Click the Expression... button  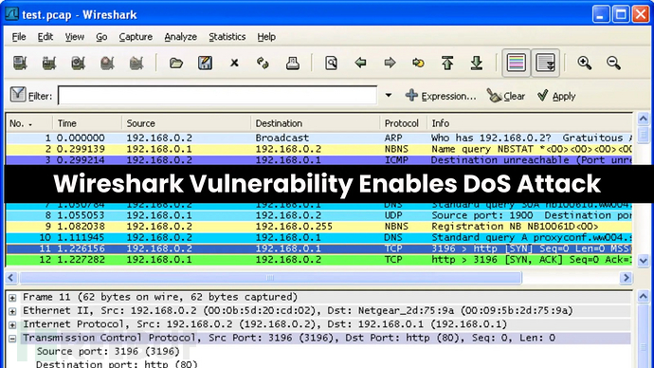click(441, 96)
